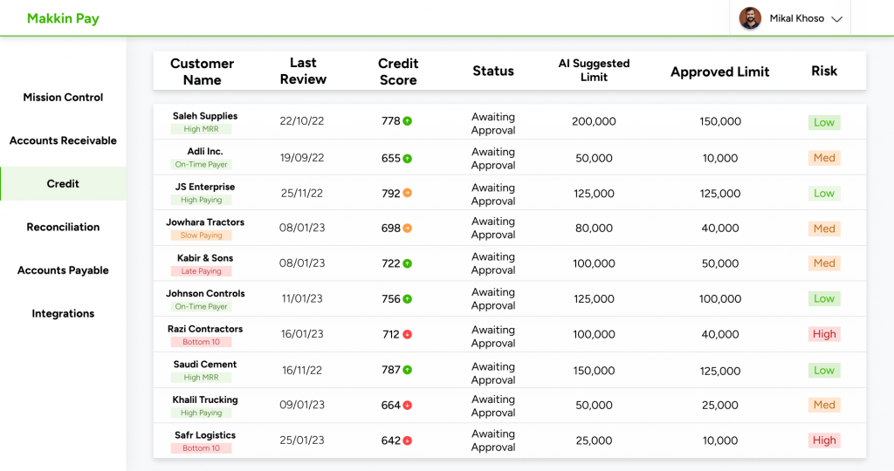Open the Reconciliation page
894x471 pixels.
click(63, 227)
